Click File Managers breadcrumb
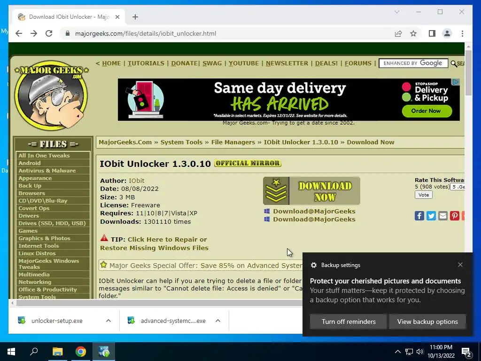 [233, 142]
